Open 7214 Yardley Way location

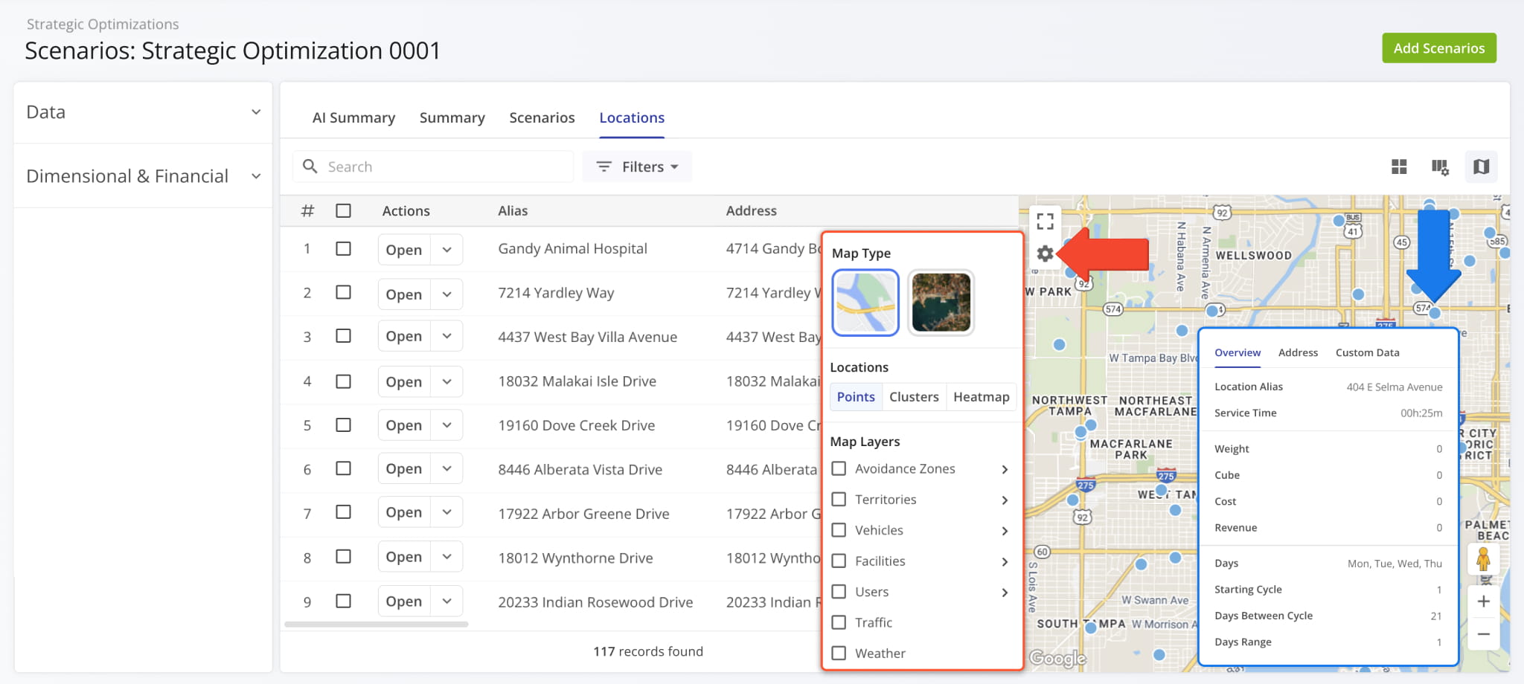[x=404, y=294]
